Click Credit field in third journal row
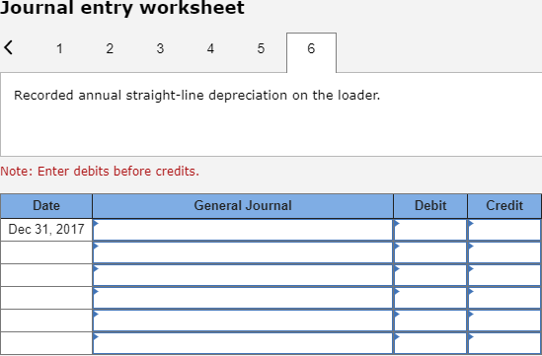The image size is (542, 356). tap(504, 275)
